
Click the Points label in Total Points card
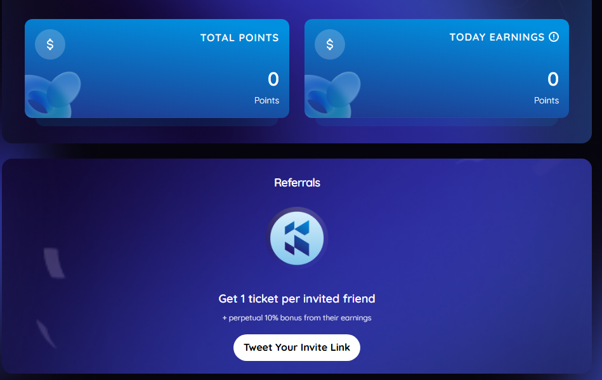[266, 100]
